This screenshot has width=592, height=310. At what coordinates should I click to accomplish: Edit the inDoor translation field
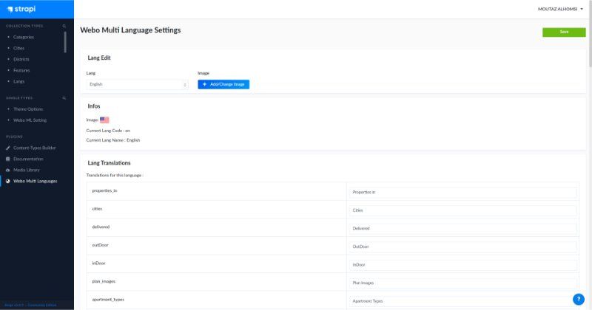[x=462, y=265]
